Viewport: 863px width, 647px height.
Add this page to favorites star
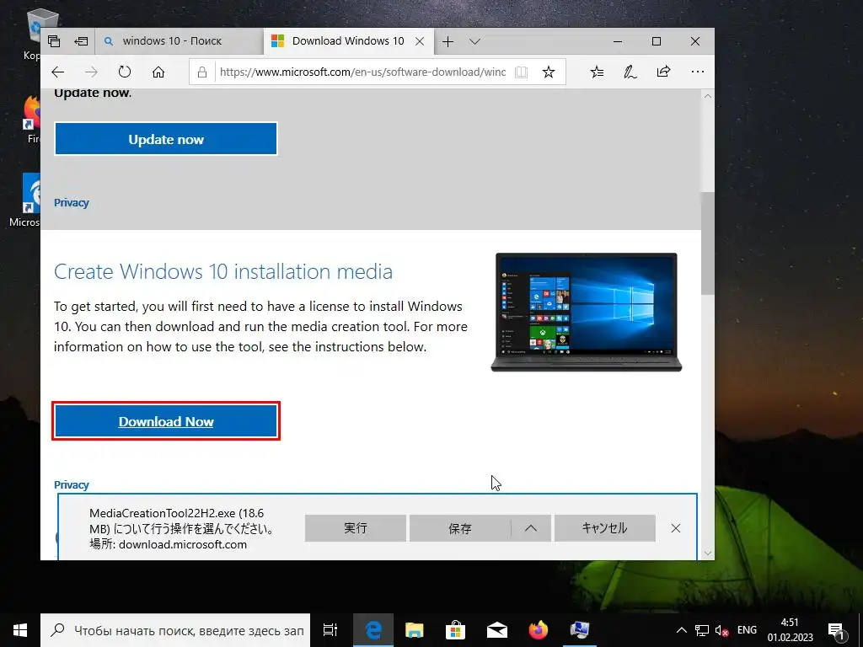pos(548,72)
